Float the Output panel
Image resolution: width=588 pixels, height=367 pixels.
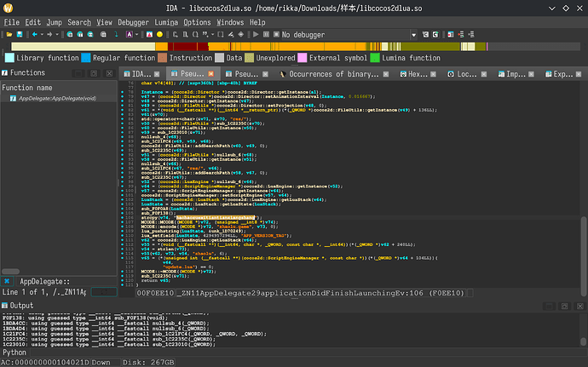[x=565, y=307]
